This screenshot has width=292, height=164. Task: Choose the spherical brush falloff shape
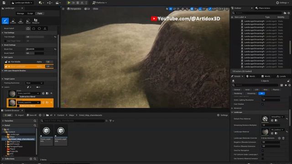[39, 28]
